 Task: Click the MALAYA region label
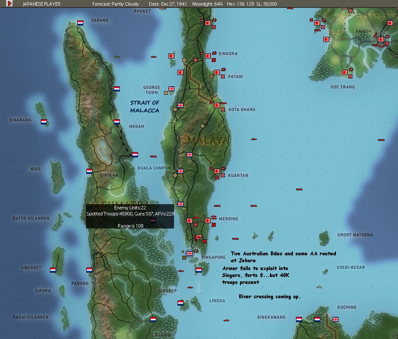[x=208, y=140]
